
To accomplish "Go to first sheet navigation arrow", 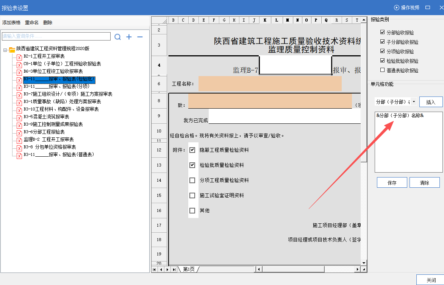I will click(x=155, y=269).
